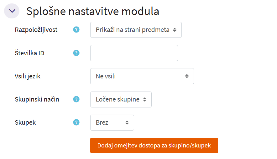Select the Številka ID label text
The height and width of the screenshot is (159, 277).
point(29,53)
